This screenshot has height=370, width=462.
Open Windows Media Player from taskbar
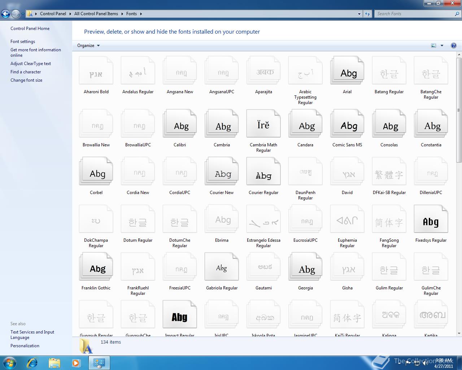76,363
